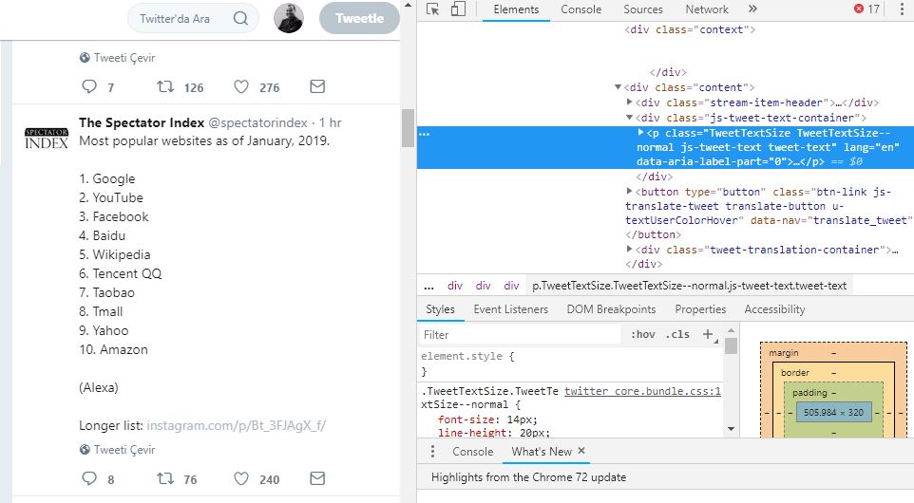Click the box model content size 505.984 × 320
Viewport: 914px width, 503px height.
833,412
